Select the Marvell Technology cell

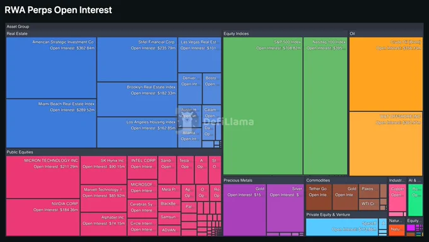(x=103, y=198)
